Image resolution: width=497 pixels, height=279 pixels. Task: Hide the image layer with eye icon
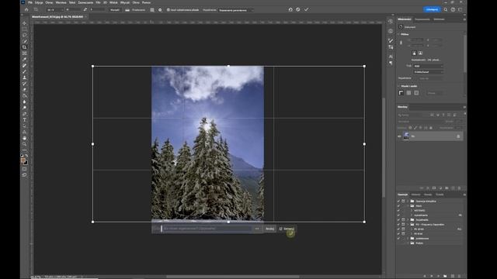point(399,136)
